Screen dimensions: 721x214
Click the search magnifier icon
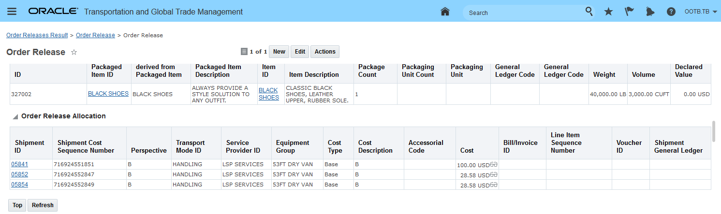pyautogui.click(x=589, y=12)
